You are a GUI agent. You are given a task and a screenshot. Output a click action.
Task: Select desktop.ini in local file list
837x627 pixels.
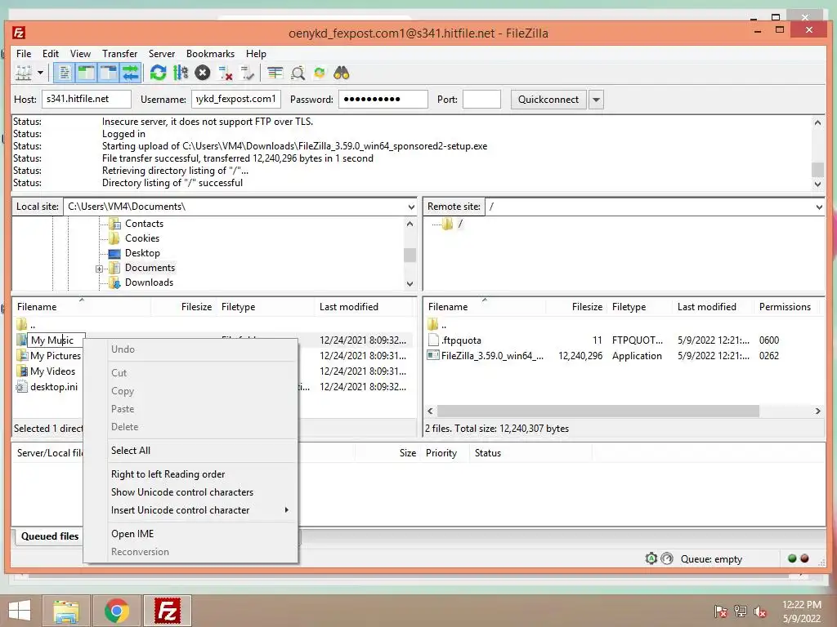coord(54,386)
